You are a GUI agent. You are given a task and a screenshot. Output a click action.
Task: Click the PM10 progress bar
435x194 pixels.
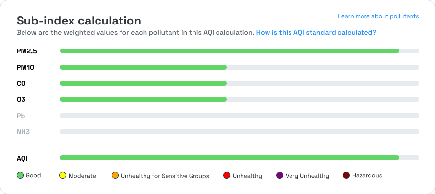coord(240,67)
